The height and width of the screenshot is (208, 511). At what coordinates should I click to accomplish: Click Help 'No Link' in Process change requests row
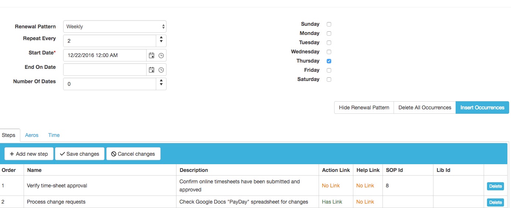365,202
